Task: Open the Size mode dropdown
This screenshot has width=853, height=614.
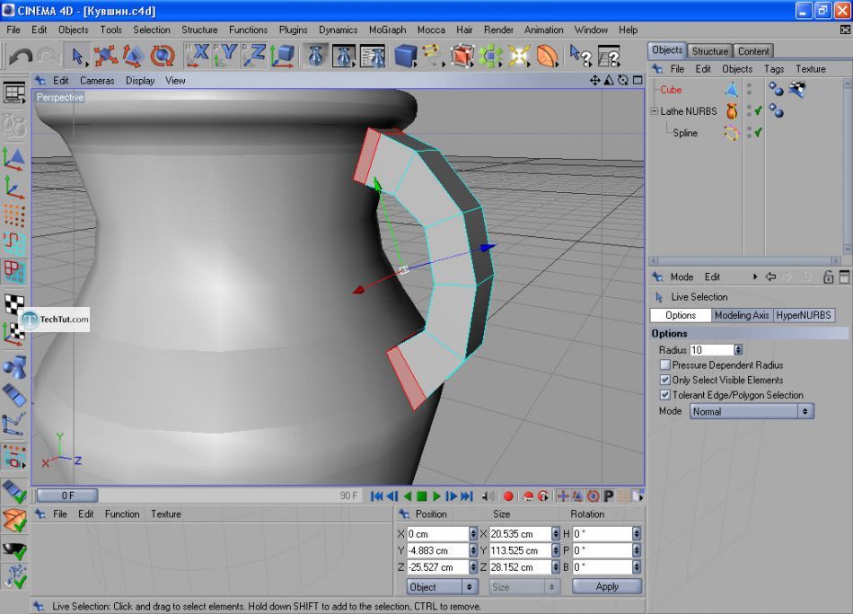Action: click(x=523, y=587)
